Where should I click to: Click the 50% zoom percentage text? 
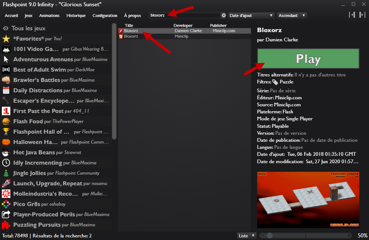362,236
